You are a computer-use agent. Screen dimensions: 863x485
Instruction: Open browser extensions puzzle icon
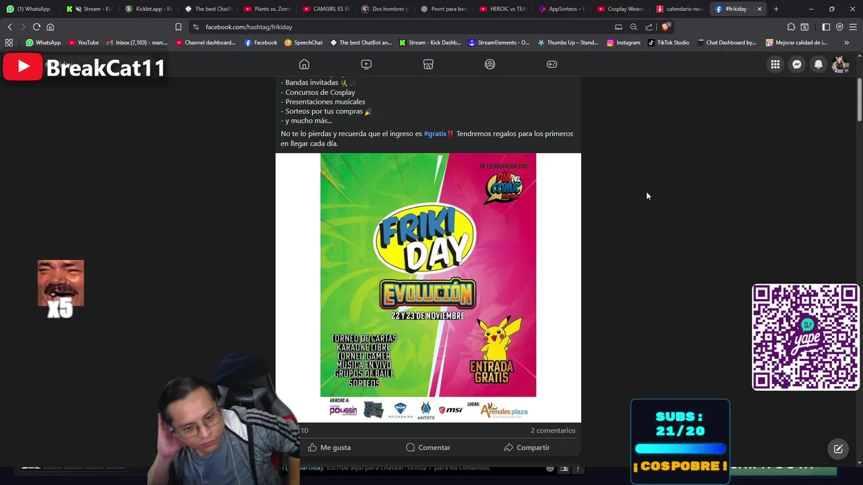click(x=791, y=27)
